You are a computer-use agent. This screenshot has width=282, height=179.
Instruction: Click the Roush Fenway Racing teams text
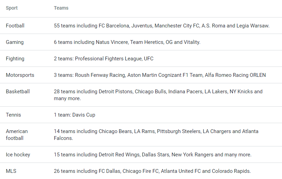[160, 75]
